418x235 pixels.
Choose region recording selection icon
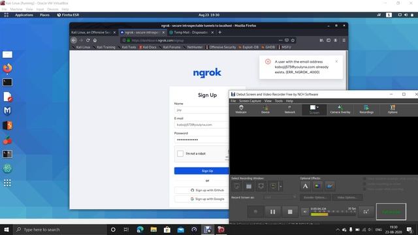tap(261, 186)
